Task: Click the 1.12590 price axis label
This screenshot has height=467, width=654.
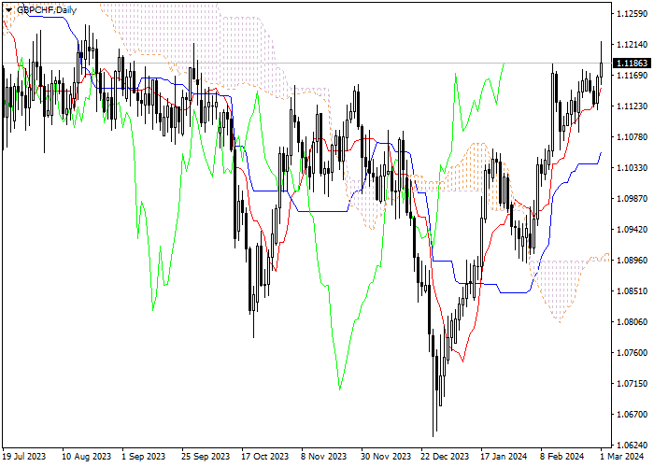Action: click(632, 14)
